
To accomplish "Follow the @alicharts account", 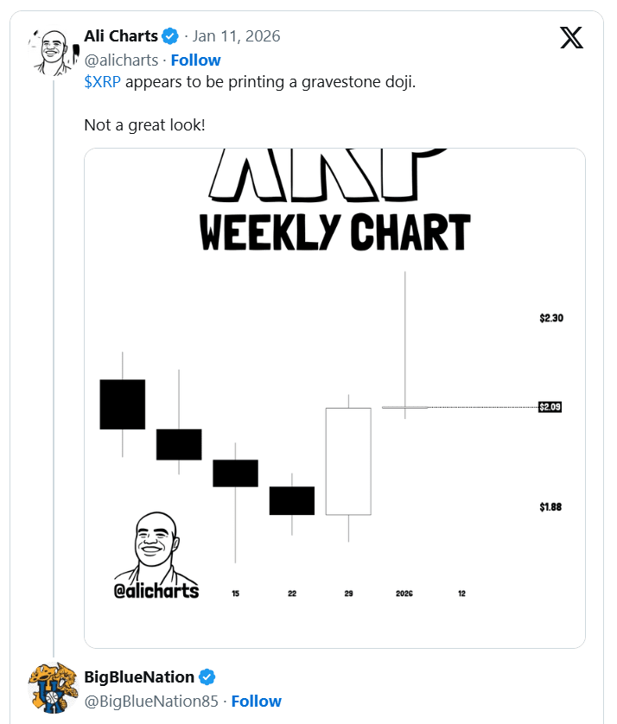I will pyautogui.click(x=195, y=60).
